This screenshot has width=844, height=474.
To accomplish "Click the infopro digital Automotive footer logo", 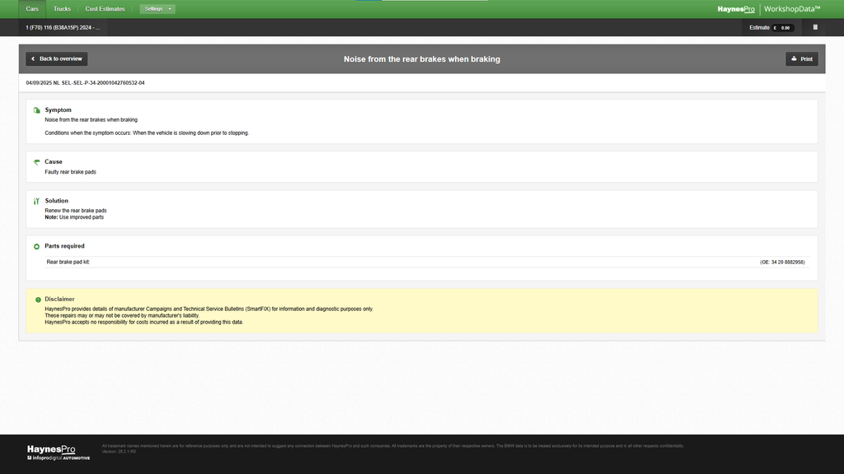I will [59, 458].
